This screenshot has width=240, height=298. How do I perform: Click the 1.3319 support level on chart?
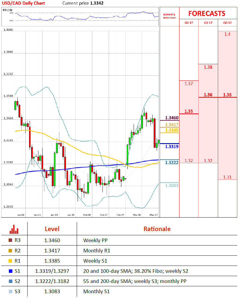pyautogui.click(x=172, y=146)
